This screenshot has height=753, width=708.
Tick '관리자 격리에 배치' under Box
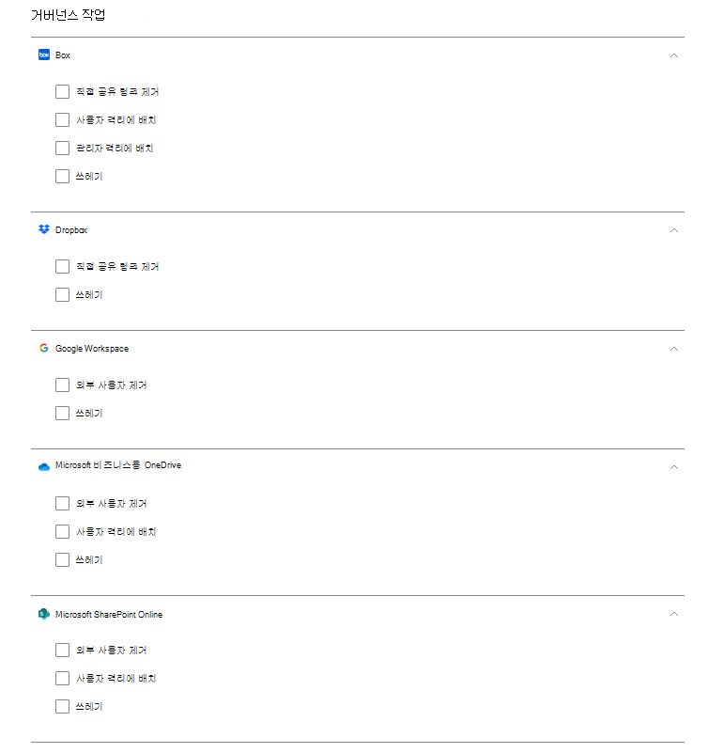[63, 149]
